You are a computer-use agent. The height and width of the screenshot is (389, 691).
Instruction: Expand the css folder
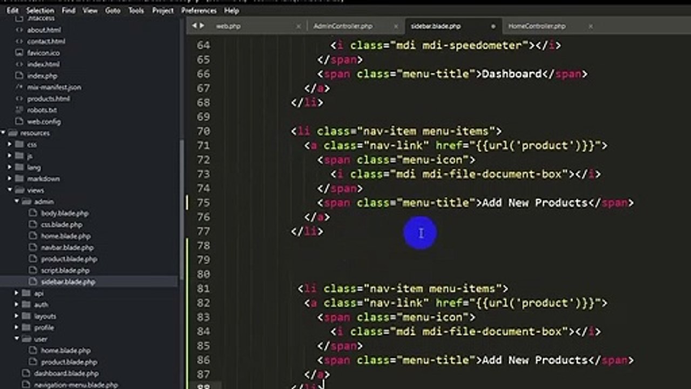[x=10, y=144]
